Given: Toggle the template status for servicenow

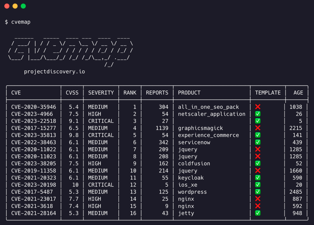Looking at the screenshot, I should pos(257,142).
